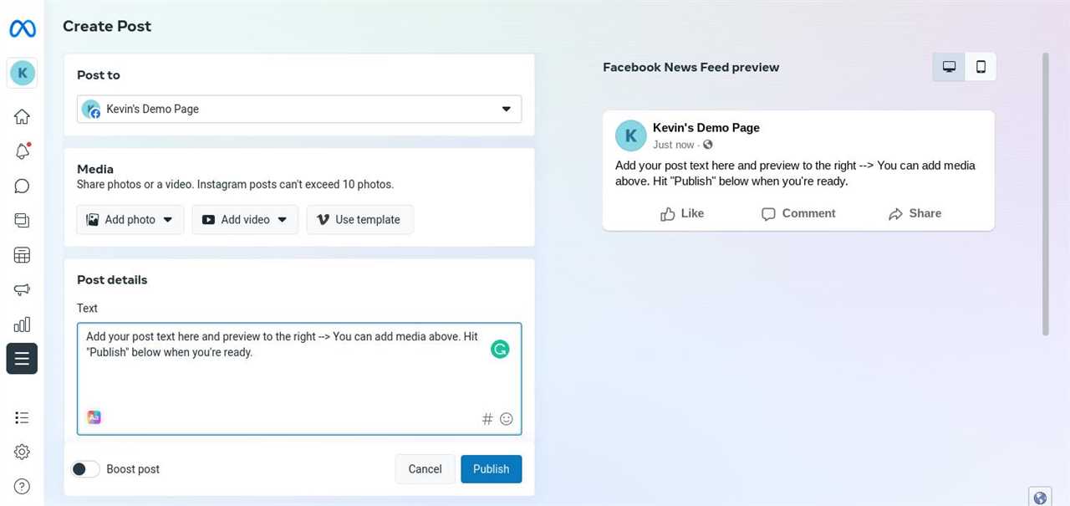Switch to mobile preview mode
This screenshot has width=1070, height=506.
tap(981, 67)
